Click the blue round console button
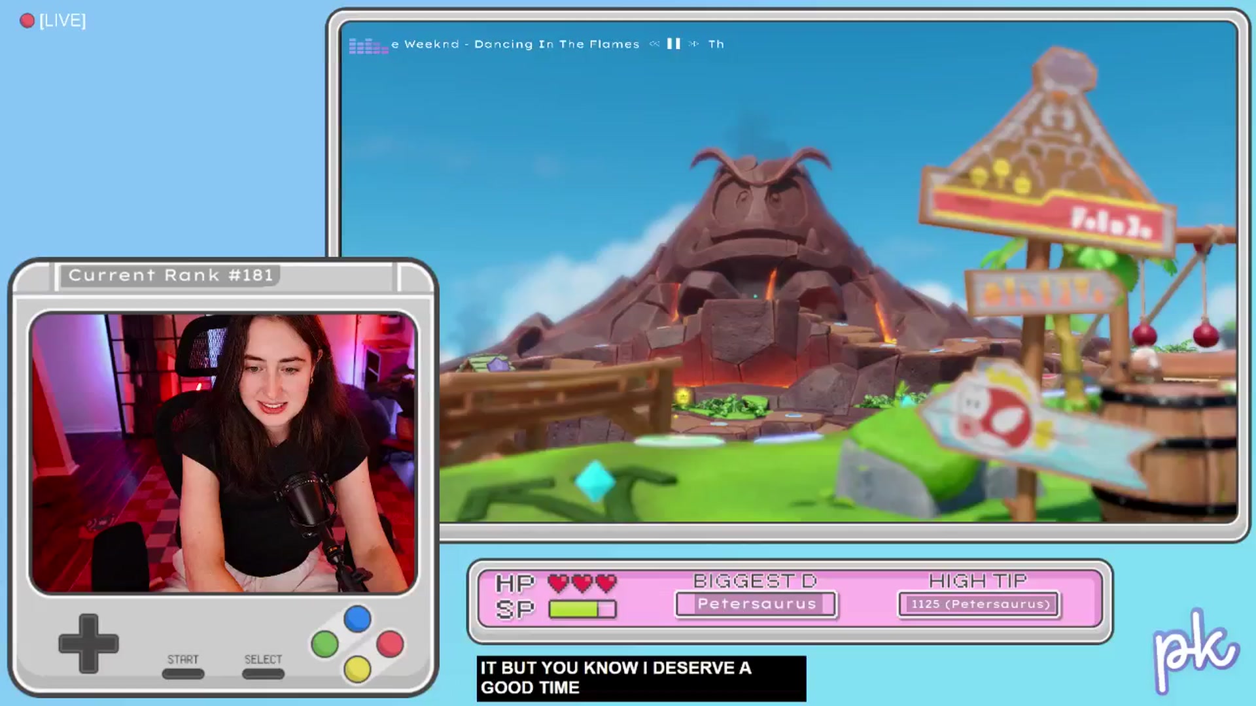The width and height of the screenshot is (1256, 706). pyautogui.click(x=357, y=618)
